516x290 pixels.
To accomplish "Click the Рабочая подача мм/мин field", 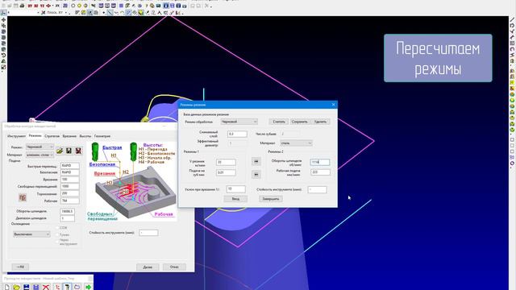I will click(320, 172).
